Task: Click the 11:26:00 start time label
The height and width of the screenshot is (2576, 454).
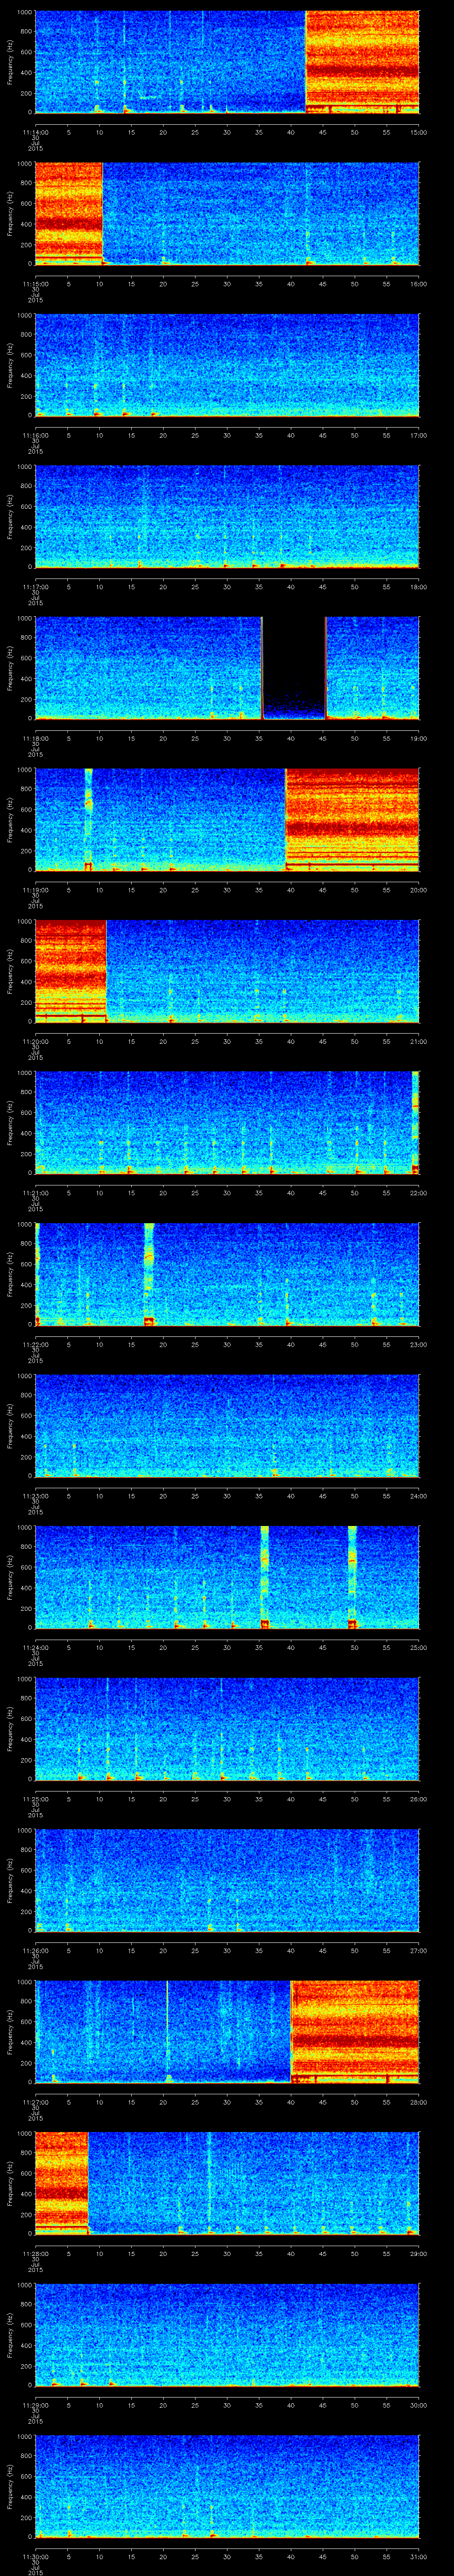Action: 35,1950
